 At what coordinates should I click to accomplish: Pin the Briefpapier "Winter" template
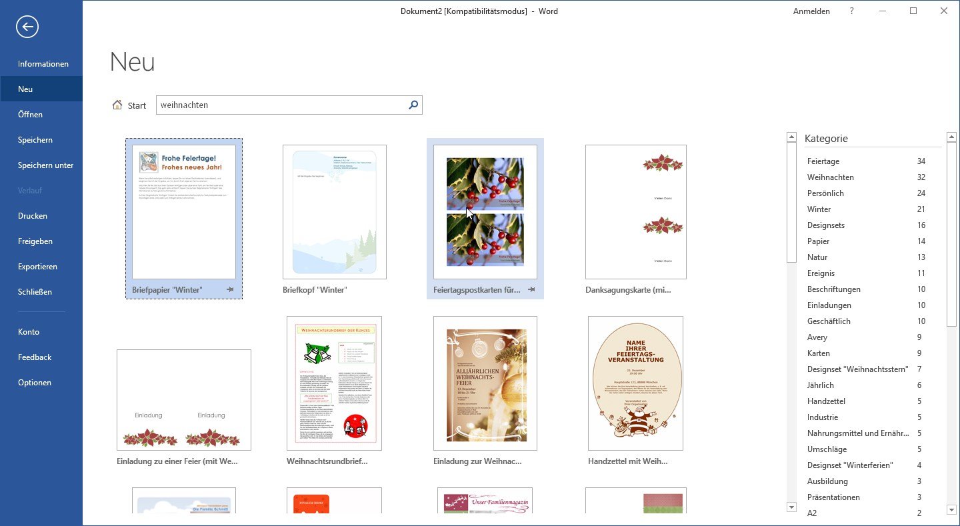coord(230,289)
